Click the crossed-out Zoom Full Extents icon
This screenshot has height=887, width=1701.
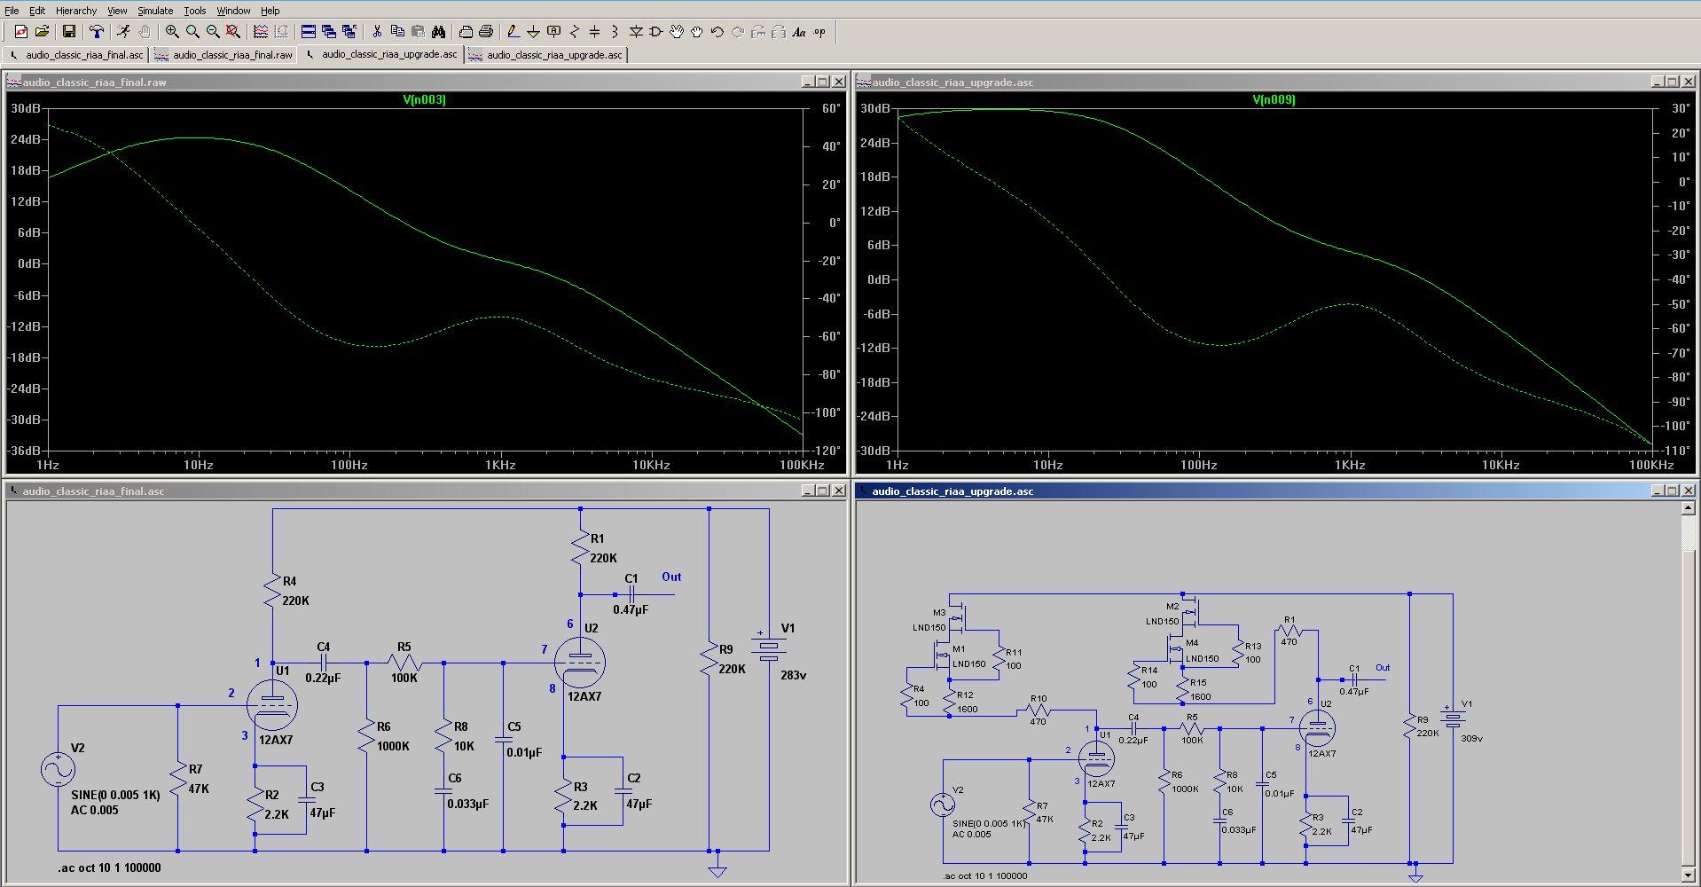[232, 32]
